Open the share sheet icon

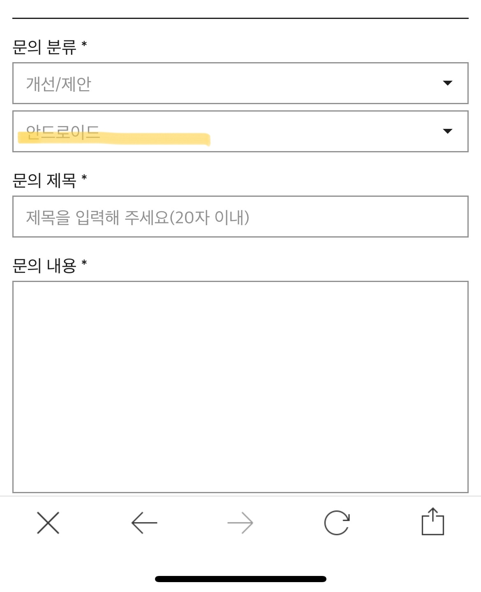(x=433, y=521)
